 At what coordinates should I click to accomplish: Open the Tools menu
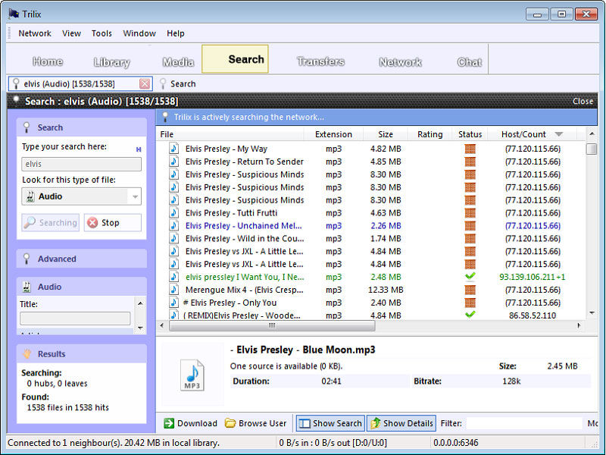[x=102, y=33]
